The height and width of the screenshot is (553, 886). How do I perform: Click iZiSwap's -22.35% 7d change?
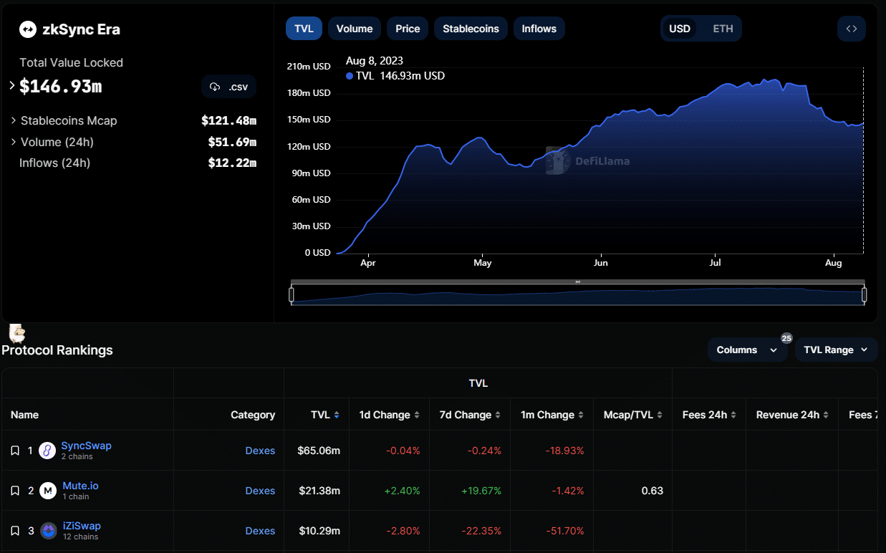482,531
